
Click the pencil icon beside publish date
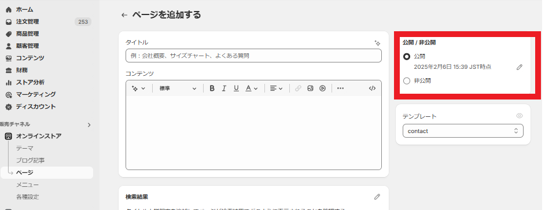(520, 67)
